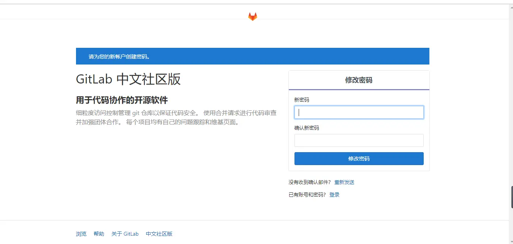Click the GitLab 中文社区版 heading
The width and height of the screenshot is (513, 244).
[128, 79]
